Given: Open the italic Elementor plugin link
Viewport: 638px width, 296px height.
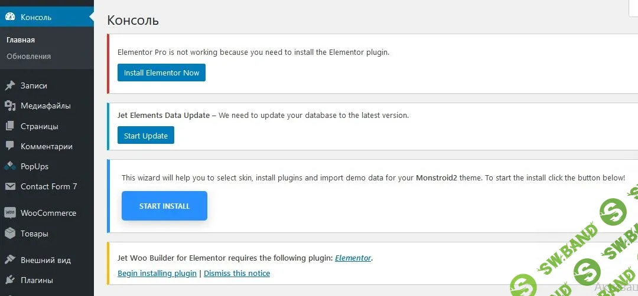Looking at the screenshot, I should point(353,258).
